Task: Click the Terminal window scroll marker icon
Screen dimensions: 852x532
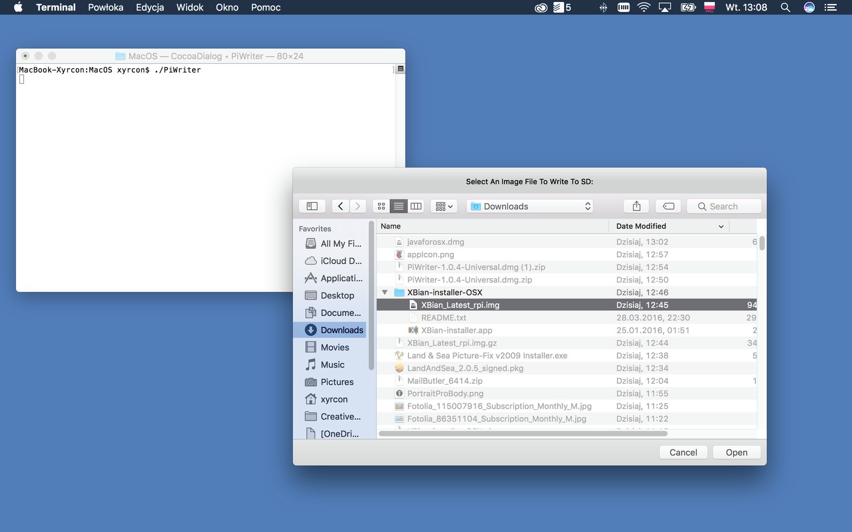Action: (401, 69)
